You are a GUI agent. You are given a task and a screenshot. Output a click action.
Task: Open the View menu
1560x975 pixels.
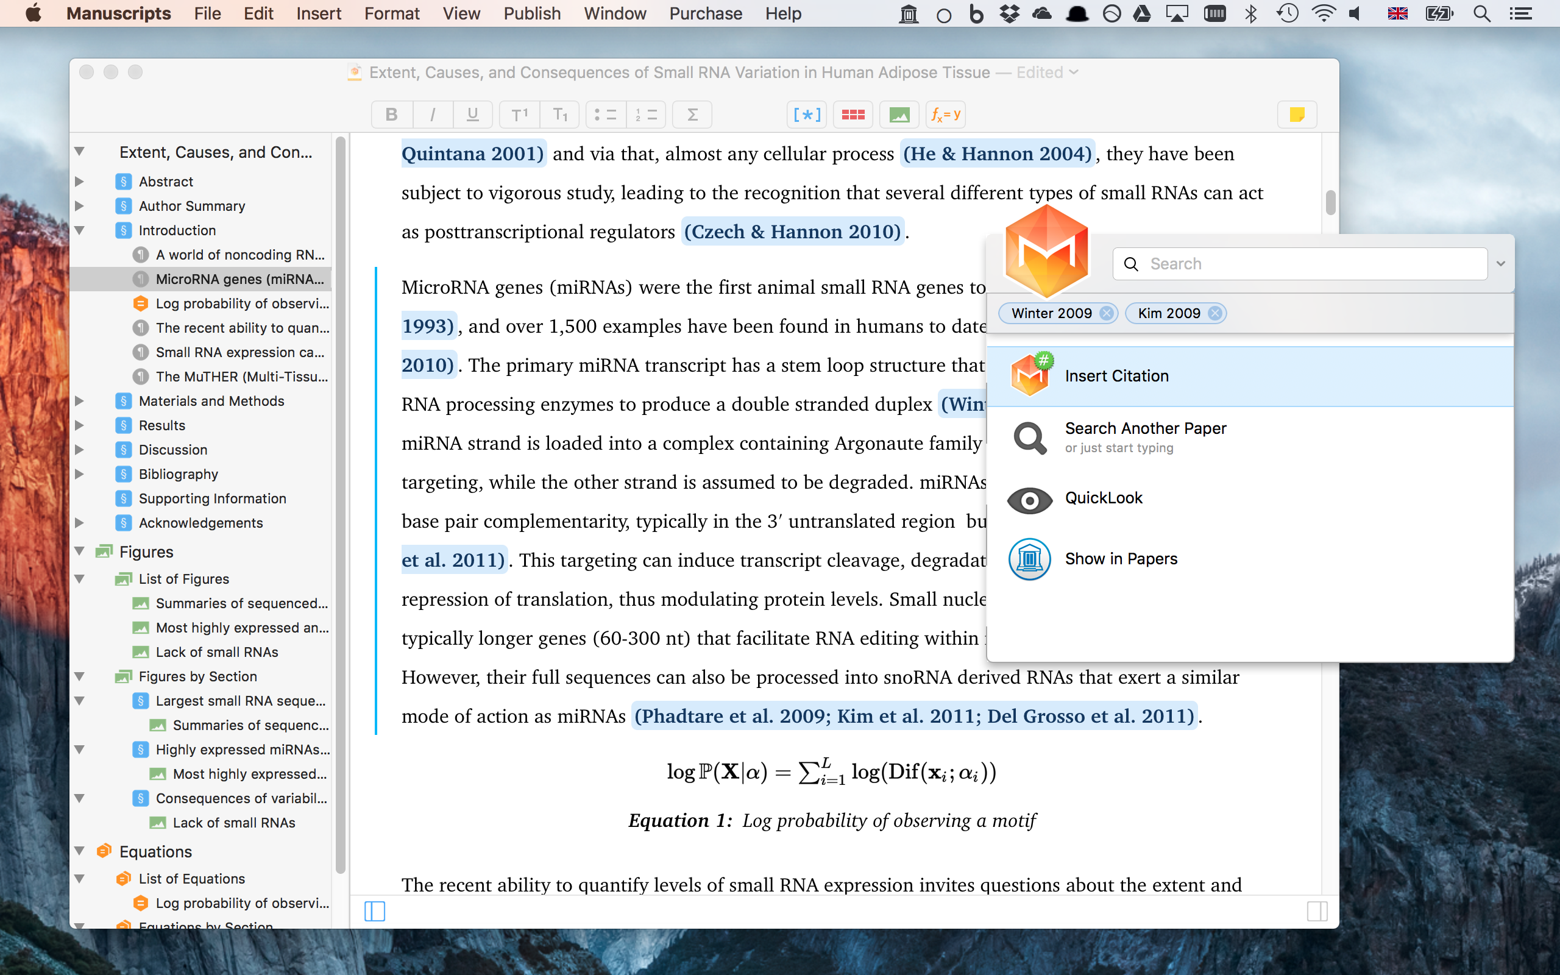461,13
